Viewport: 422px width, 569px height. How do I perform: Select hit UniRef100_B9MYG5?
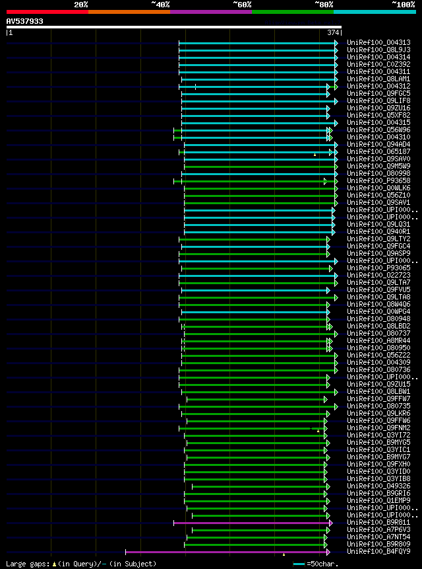(378, 442)
